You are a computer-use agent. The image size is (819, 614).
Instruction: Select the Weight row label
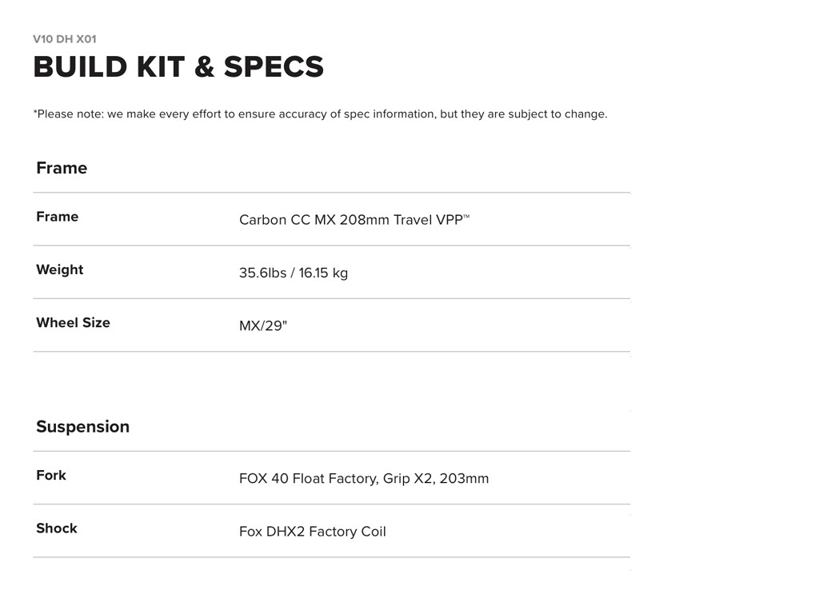coord(60,269)
